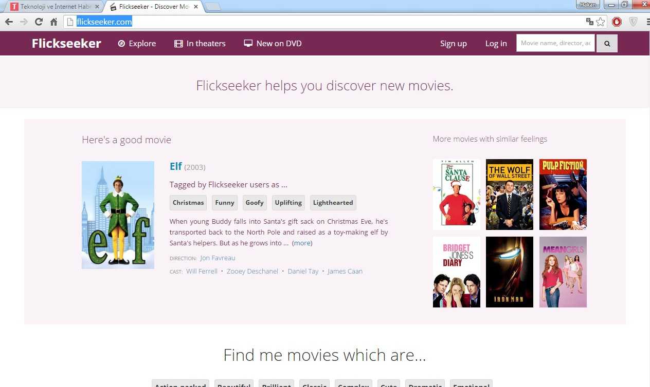The image size is (650, 387).
Task: Click the browser forward arrow
Action: (x=24, y=22)
